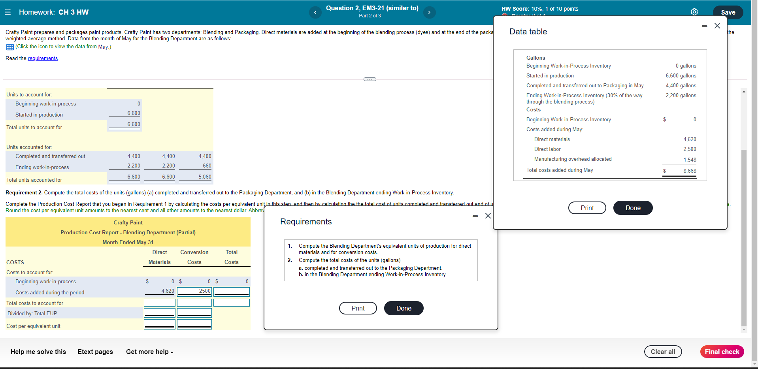
Task: Select direct materials Total EUP field
Action: point(160,313)
